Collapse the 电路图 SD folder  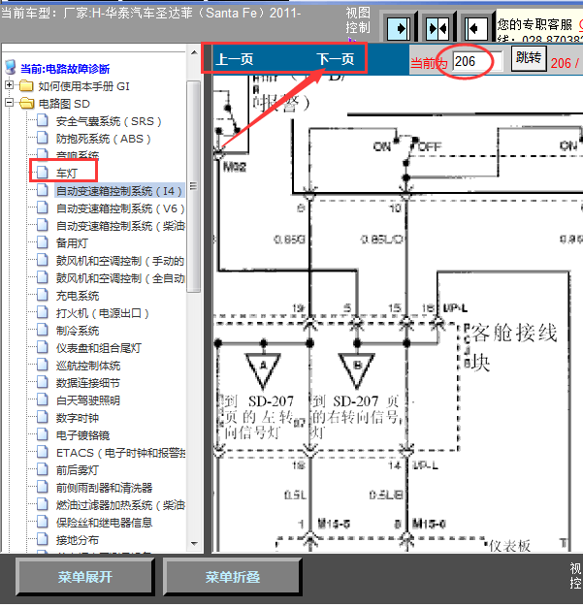(10, 103)
